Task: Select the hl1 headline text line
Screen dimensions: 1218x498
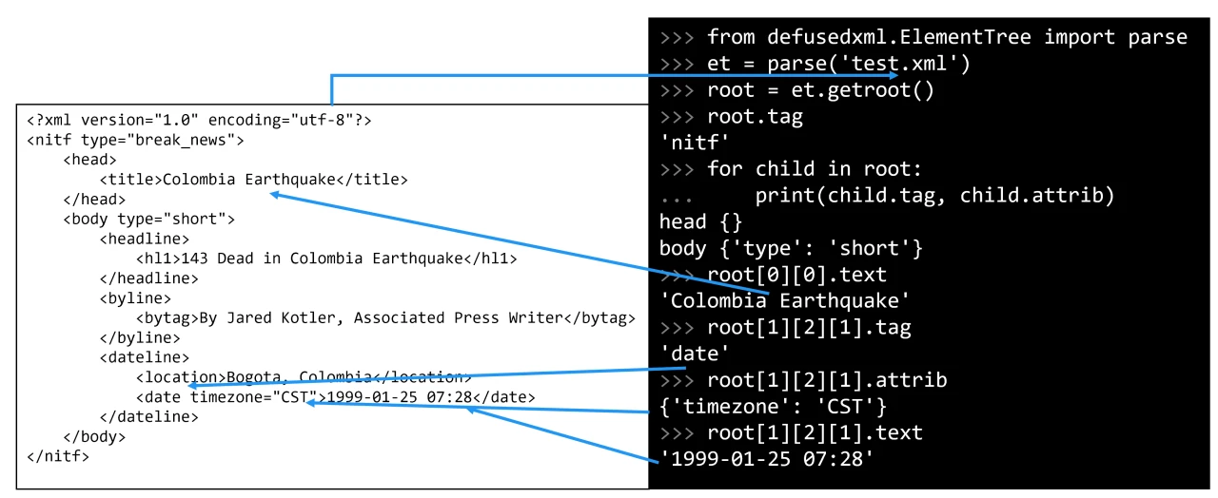Action: 326,259
